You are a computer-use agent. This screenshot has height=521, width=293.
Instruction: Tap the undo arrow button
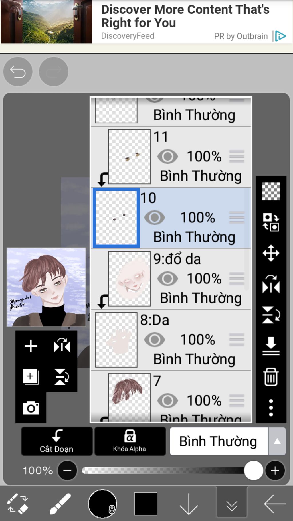tap(18, 72)
